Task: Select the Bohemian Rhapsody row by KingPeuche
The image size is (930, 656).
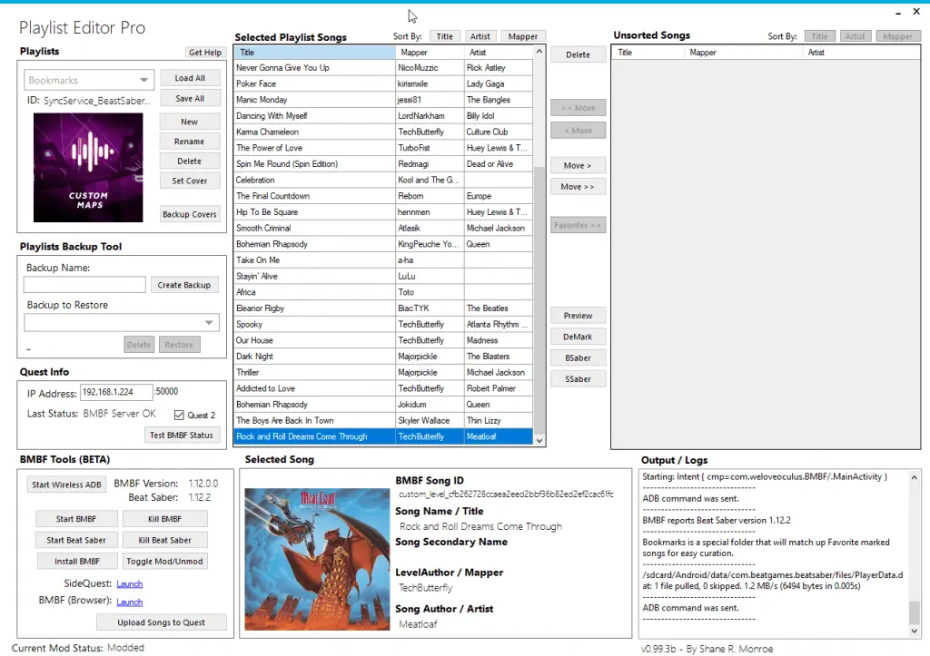Action: coord(312,244)
